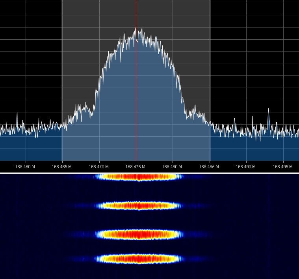Click the 168.485 M frequency label
The height and width of the screenshot is (279, 299).
tap(209, 167)
